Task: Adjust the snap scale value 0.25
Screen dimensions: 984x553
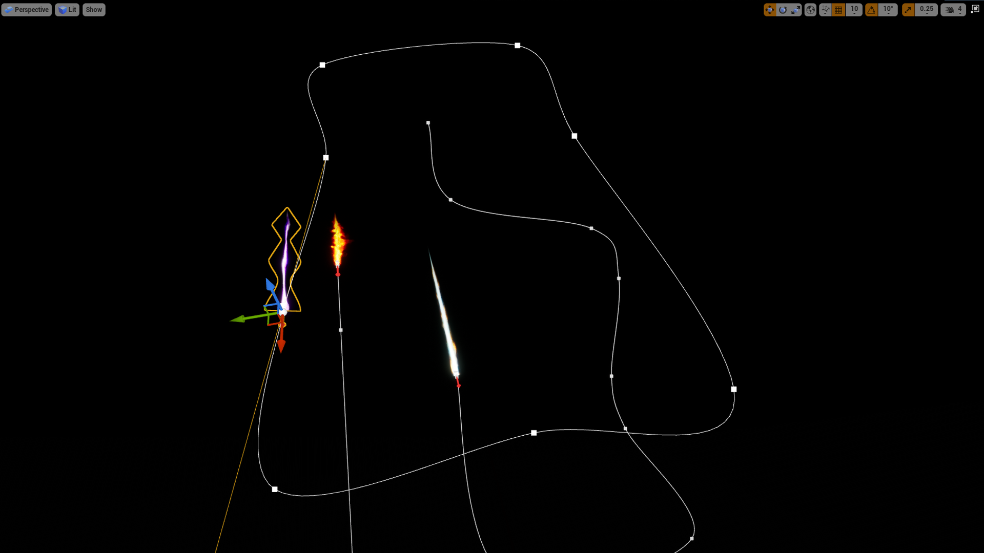Action: click(926, 9)
